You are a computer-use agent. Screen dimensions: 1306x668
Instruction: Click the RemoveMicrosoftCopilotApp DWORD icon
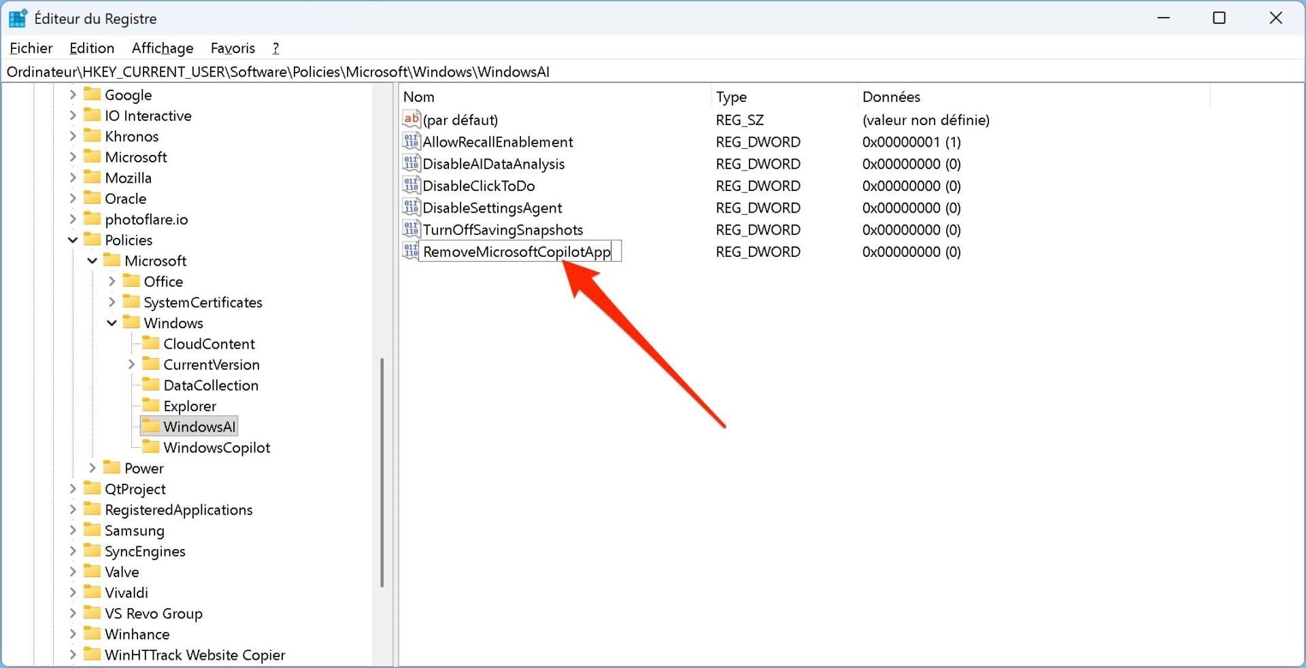point(411,251)
